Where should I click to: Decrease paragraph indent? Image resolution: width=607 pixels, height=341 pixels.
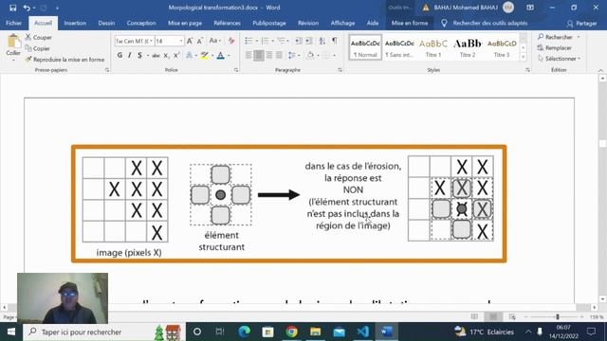pyautogui.click(x=299, y=41)
